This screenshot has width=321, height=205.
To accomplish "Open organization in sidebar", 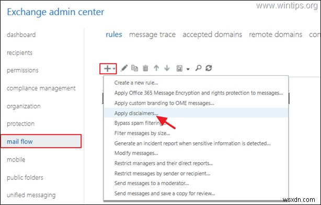I will 24,106.
